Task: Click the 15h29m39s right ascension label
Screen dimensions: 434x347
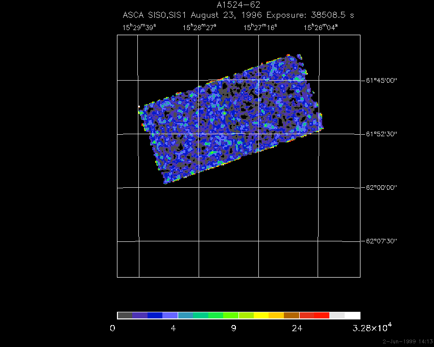Action: click(139, 28)
